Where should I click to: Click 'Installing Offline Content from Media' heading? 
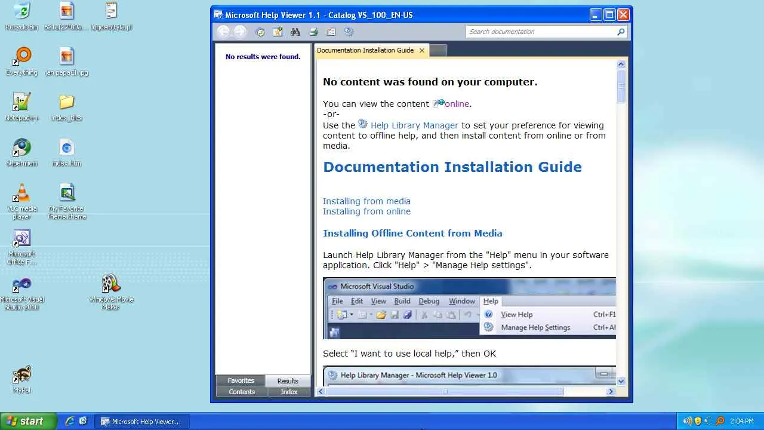point(412,234)
